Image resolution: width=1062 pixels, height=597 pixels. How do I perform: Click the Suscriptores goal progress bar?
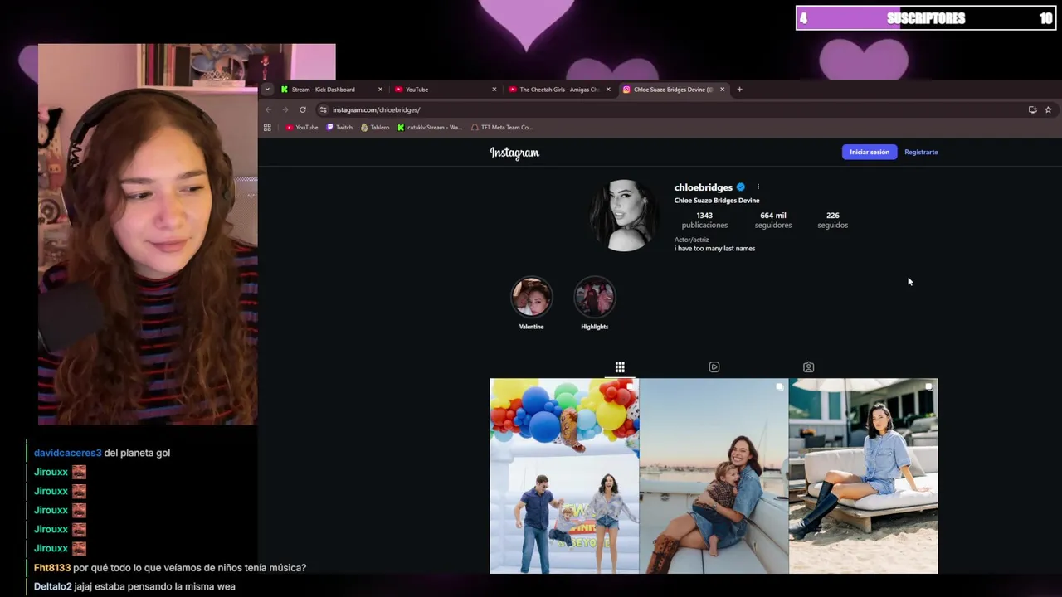(x=926, y=18)
